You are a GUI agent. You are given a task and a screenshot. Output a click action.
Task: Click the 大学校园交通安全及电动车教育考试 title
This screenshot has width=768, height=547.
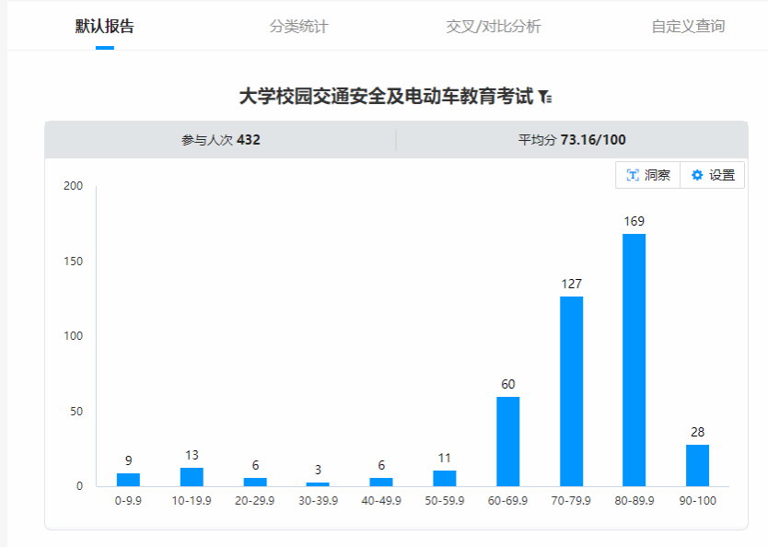tap(385, 97)
